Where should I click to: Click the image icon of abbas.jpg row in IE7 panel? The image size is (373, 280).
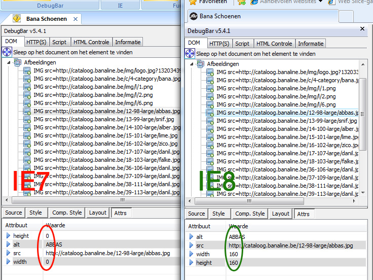point(27,111)
